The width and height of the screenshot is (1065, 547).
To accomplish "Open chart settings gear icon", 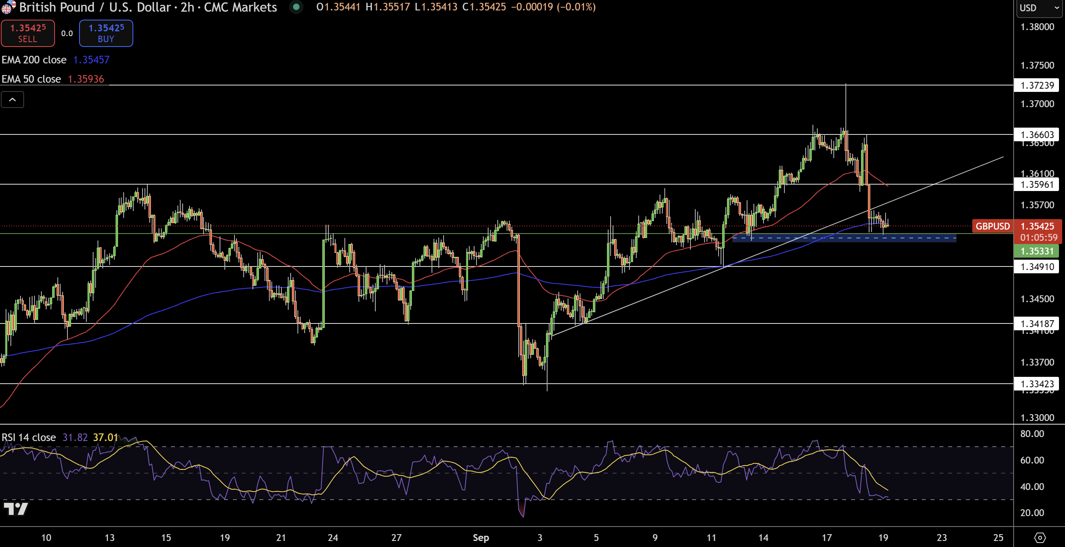I will click(1040, 537).
